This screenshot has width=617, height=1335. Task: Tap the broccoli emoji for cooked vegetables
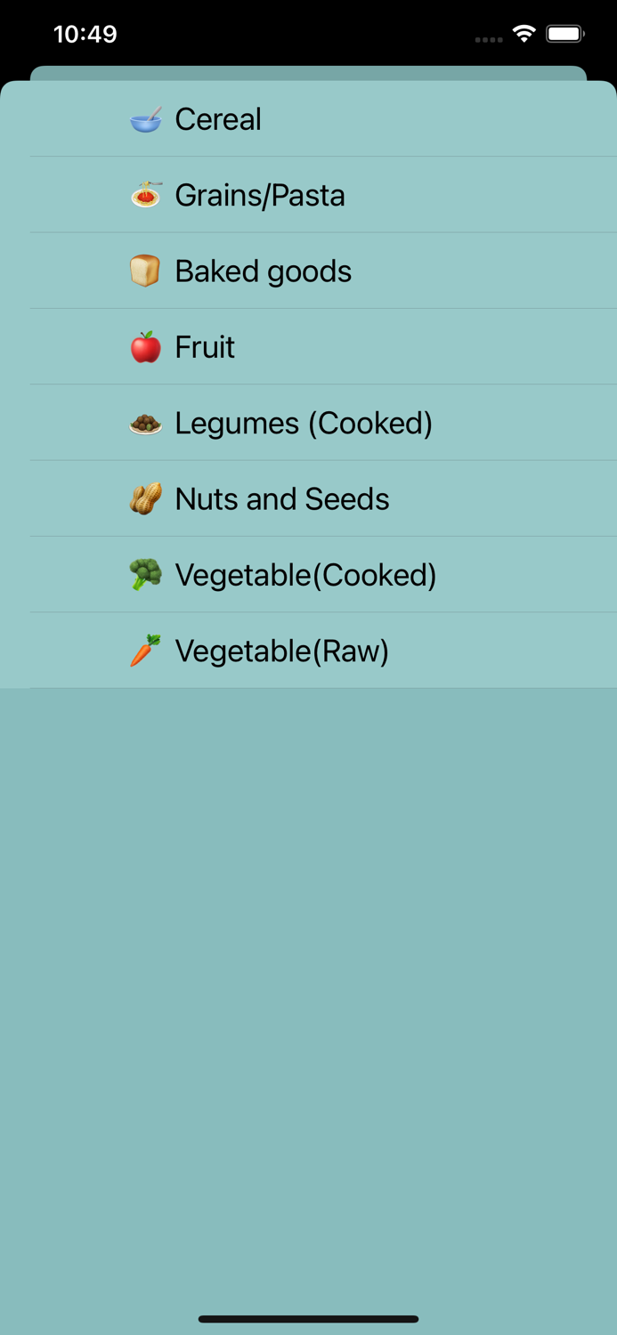pos(147,574)
